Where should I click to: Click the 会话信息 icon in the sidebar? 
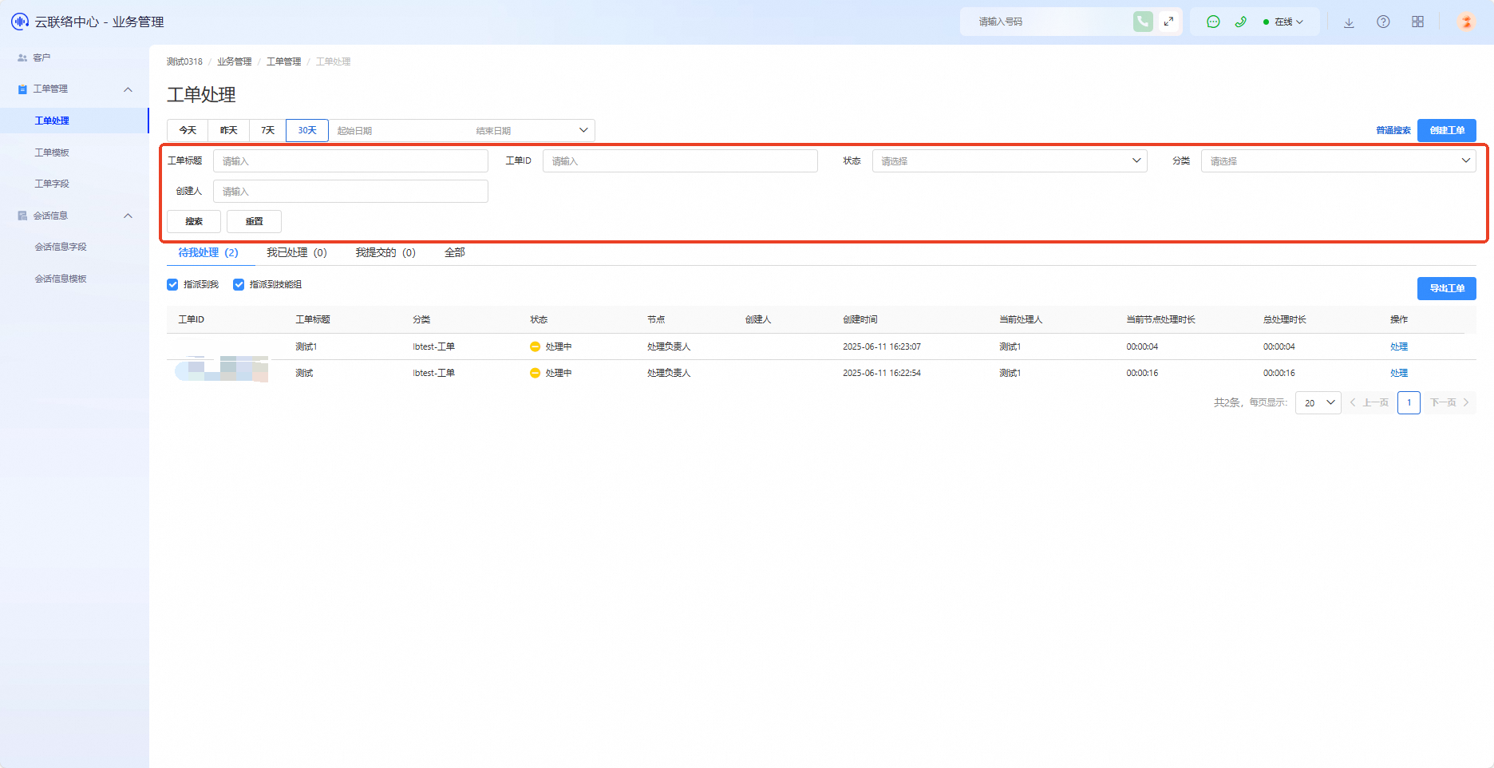pos(22,216)
